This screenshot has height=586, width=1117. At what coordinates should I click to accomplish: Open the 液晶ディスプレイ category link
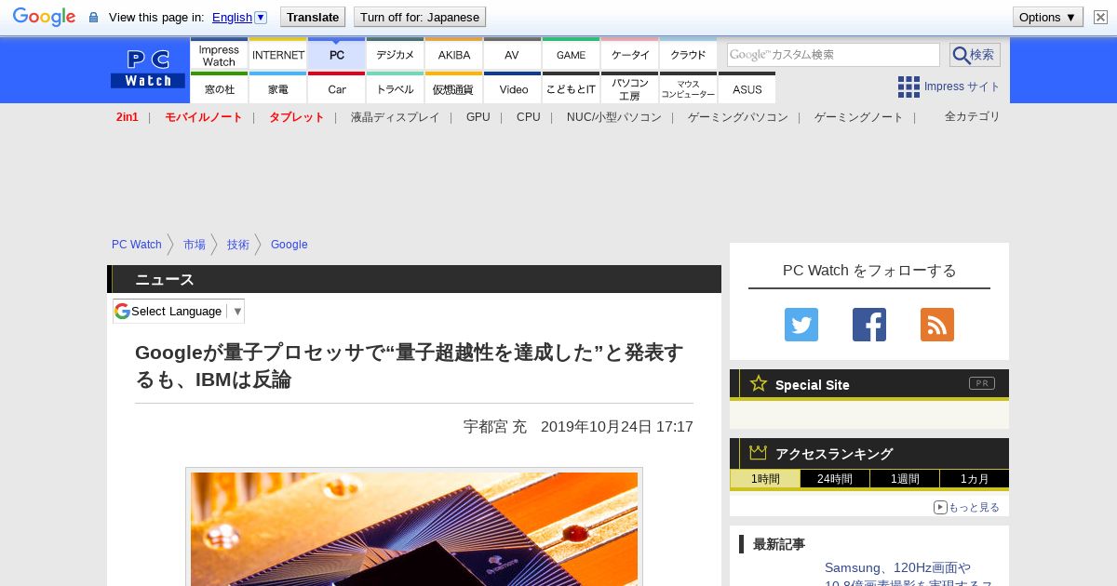[395, 117]
